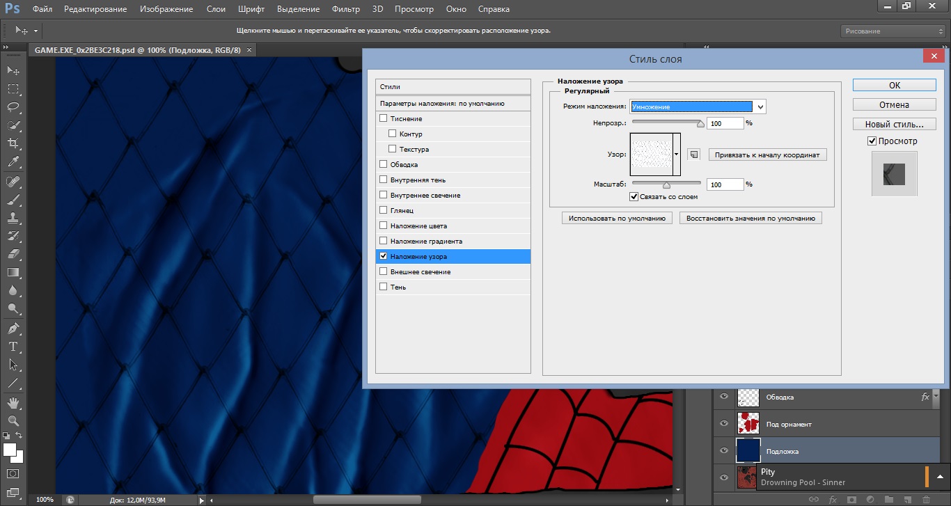Open the pattern picker arrow

click(677, 155)
